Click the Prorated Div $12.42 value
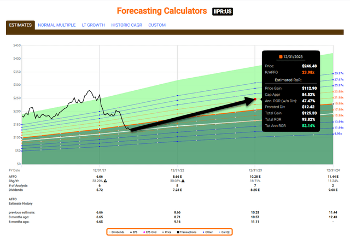 (x=308, y=107)
